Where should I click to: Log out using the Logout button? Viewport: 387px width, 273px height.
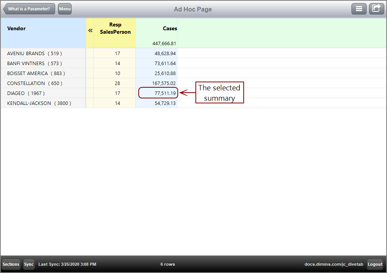375,264
